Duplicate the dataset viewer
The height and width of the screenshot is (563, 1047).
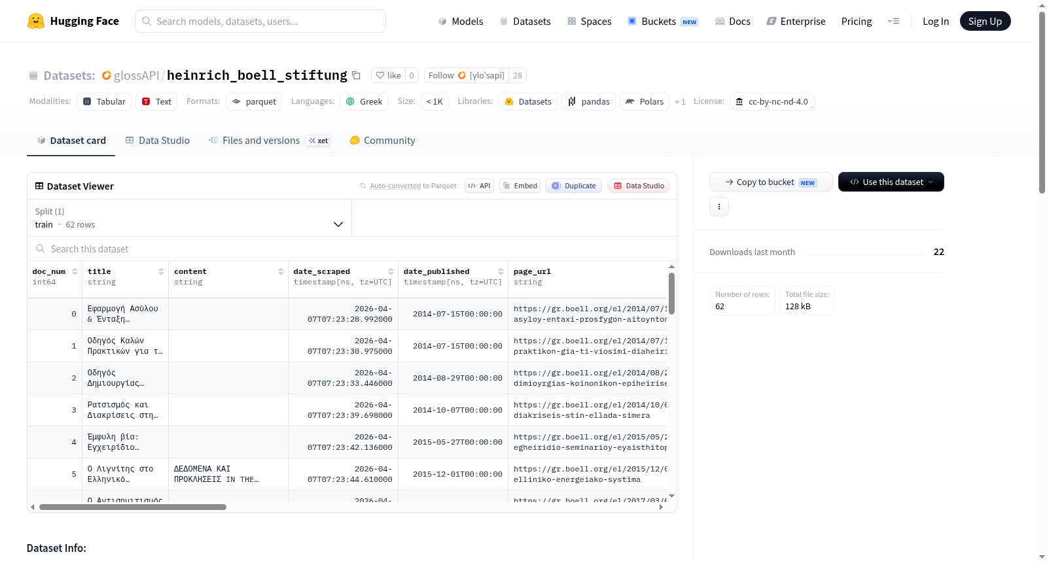click(574, 186)
